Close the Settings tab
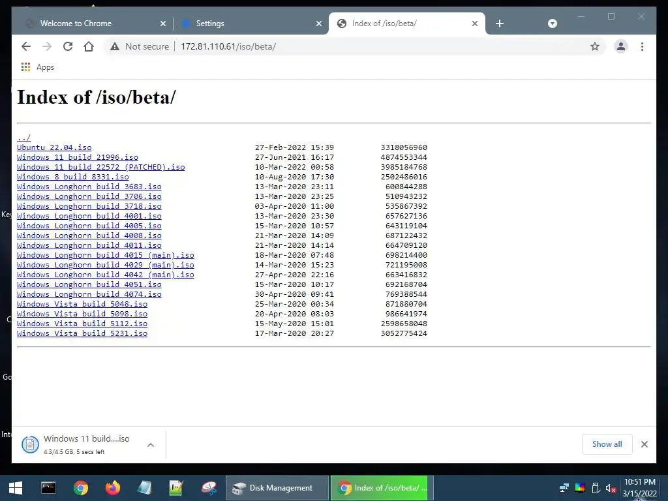 point(318,23)
